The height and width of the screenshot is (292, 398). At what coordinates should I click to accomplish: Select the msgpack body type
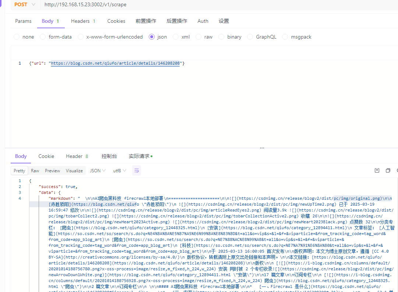click(297, 37)
